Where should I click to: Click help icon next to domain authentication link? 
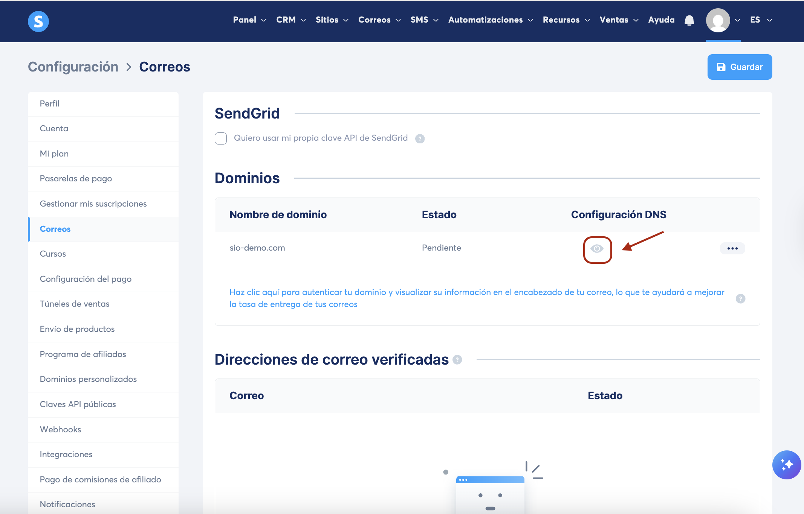(x=740, y=298)
